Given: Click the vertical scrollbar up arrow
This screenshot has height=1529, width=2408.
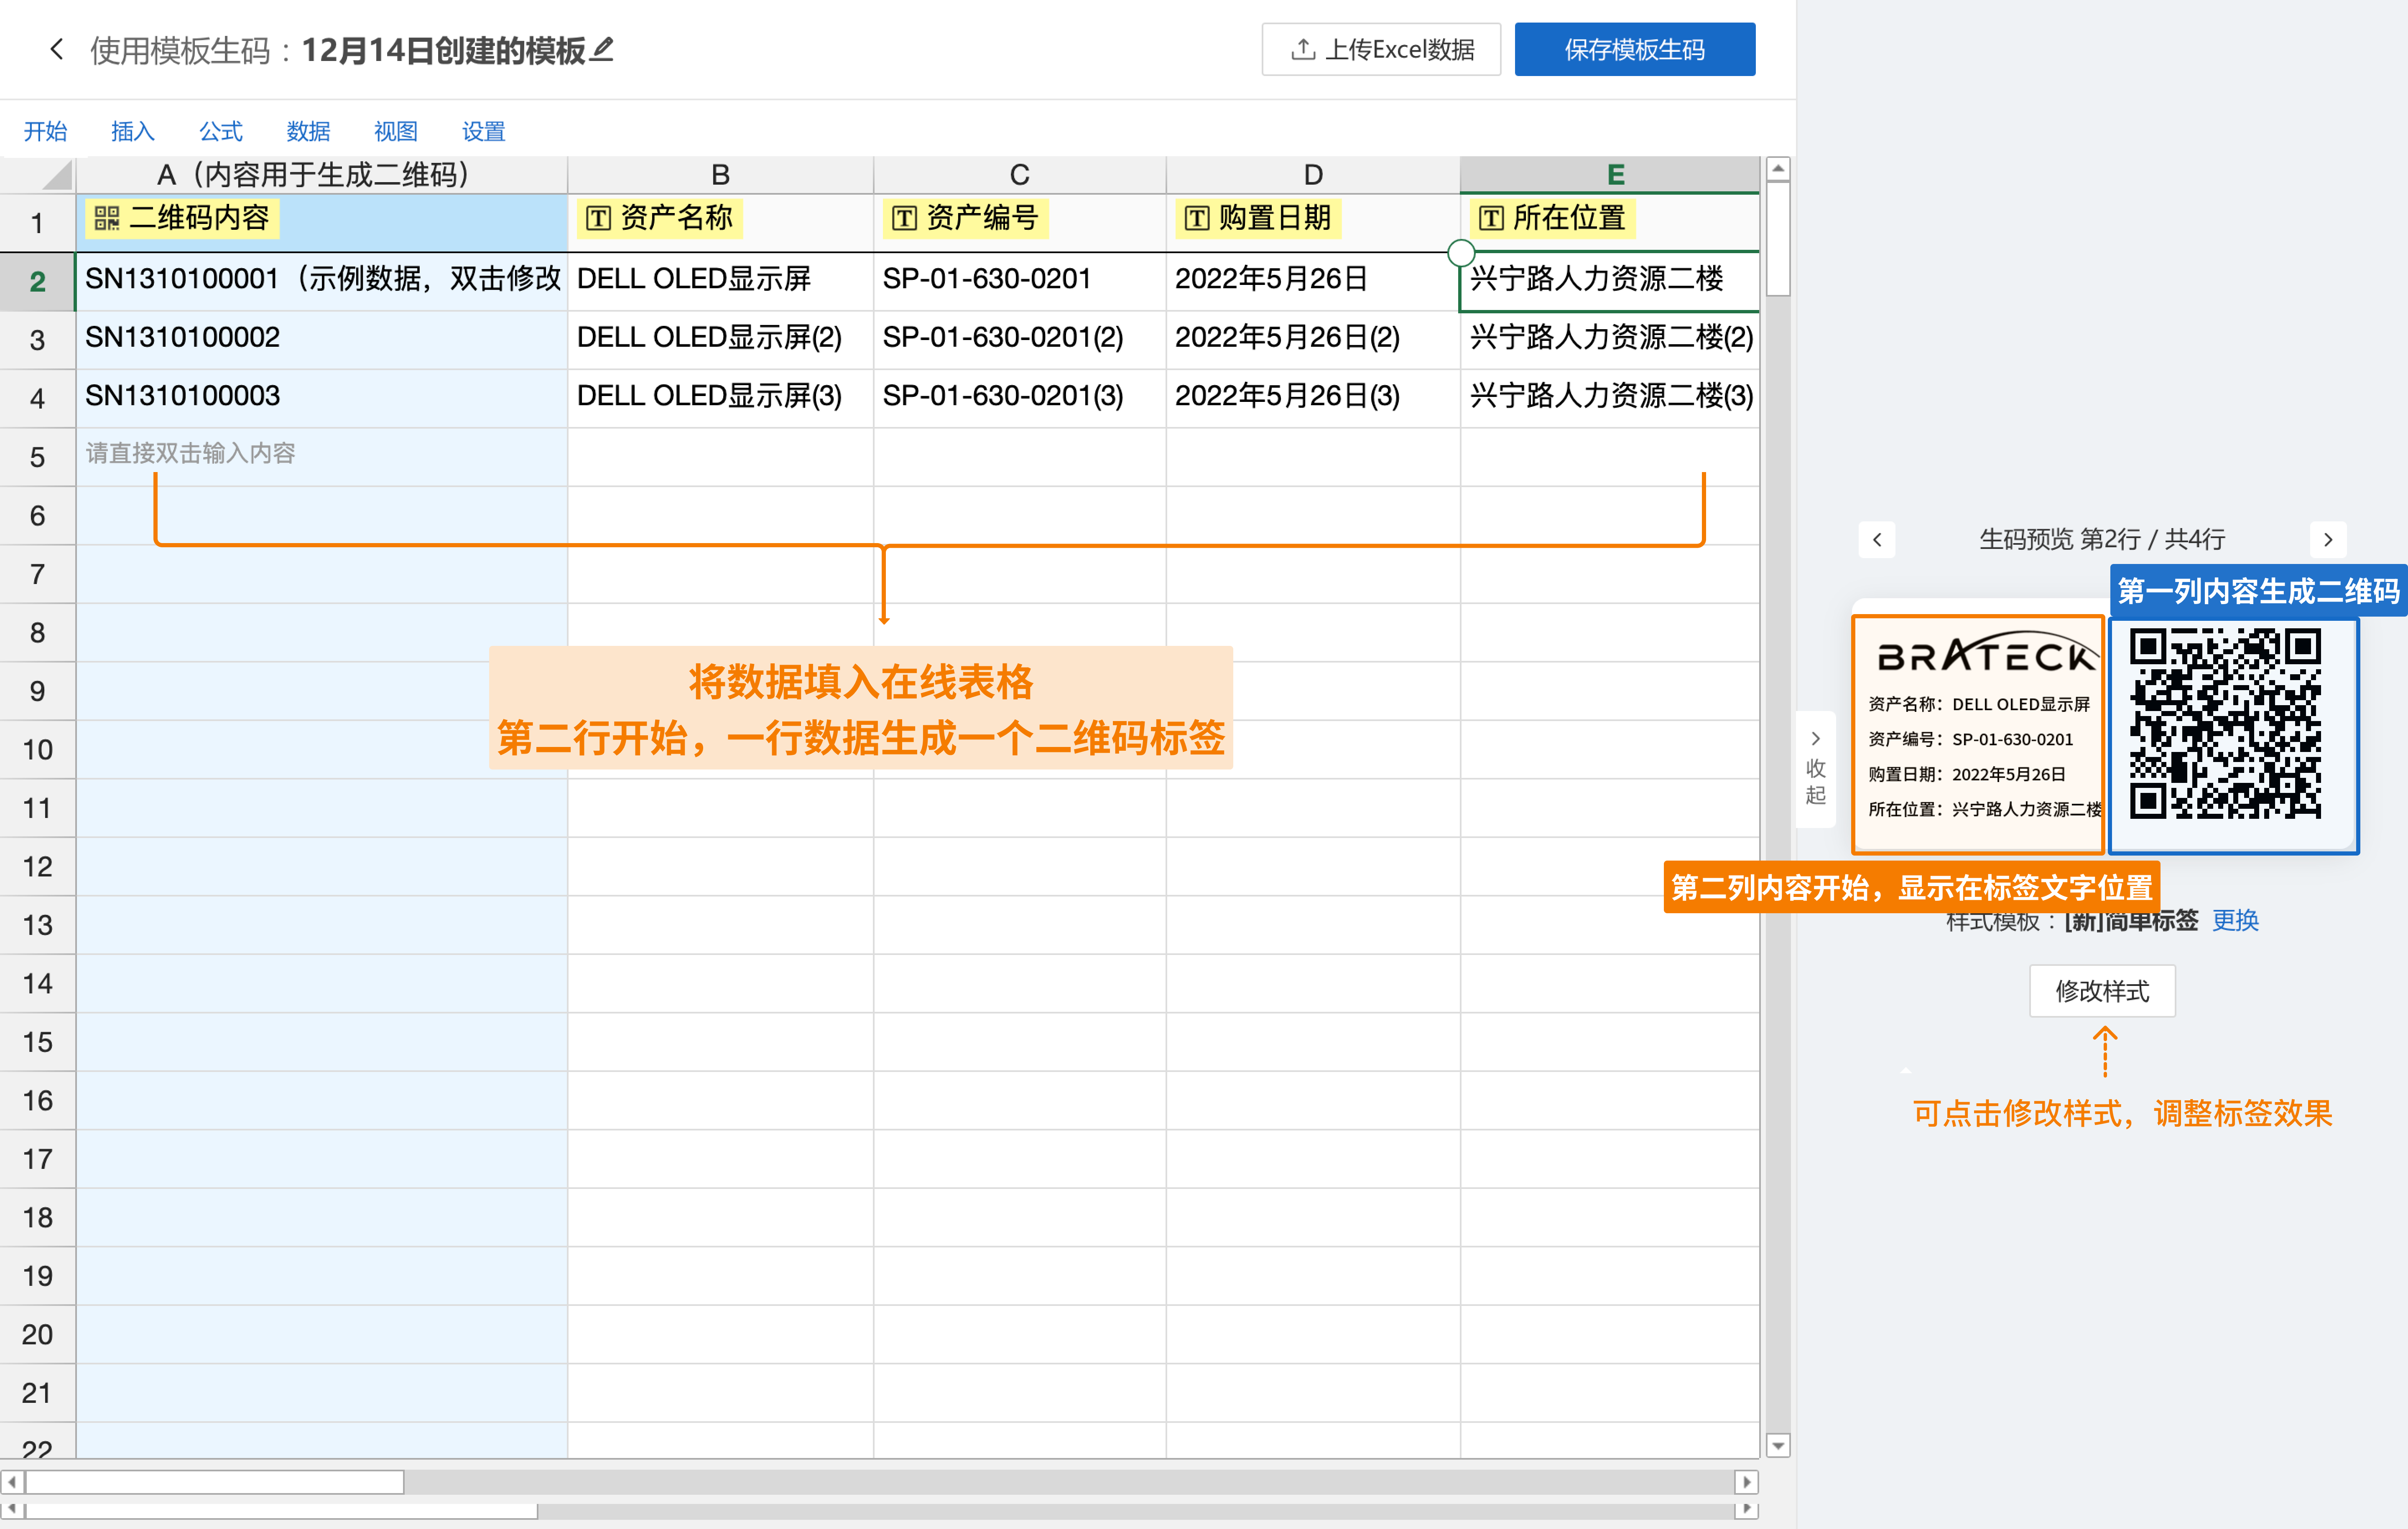Looking at the screenshot, I should (x=1778, y=169).
